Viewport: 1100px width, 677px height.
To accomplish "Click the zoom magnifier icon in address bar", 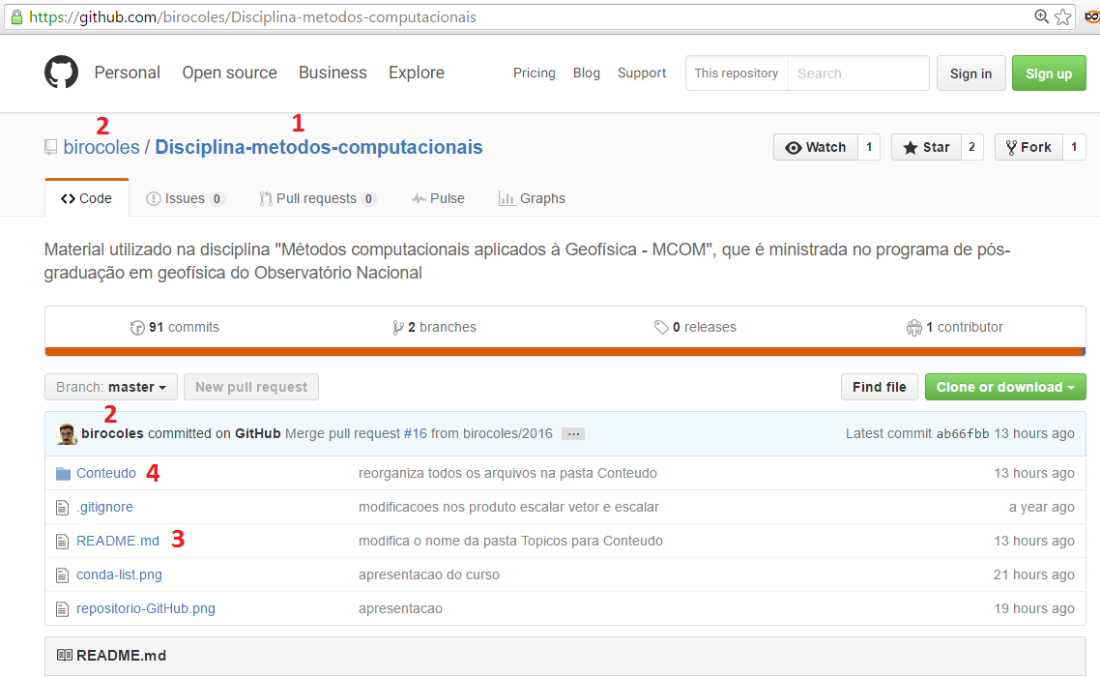I will pos(1041,16).
